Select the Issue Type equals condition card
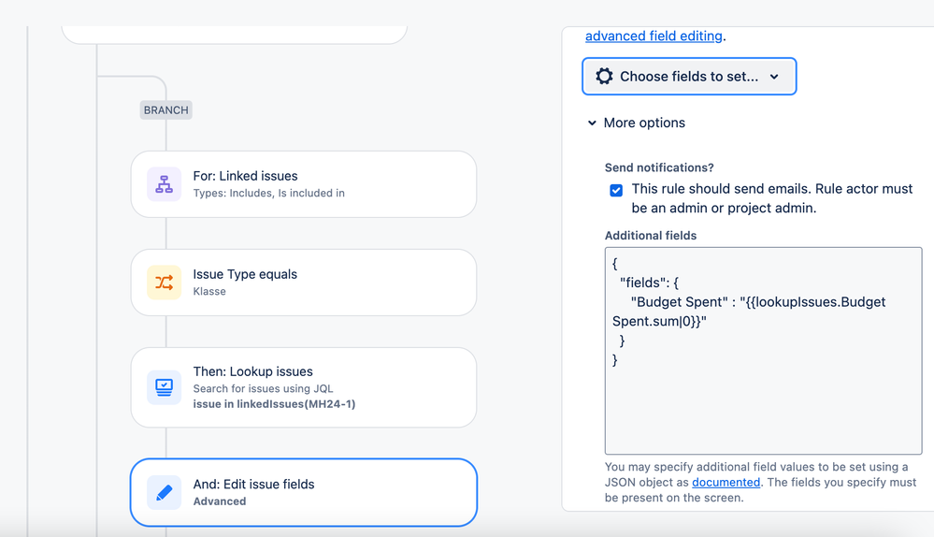 pyautogui.click(x=303, y=283)
